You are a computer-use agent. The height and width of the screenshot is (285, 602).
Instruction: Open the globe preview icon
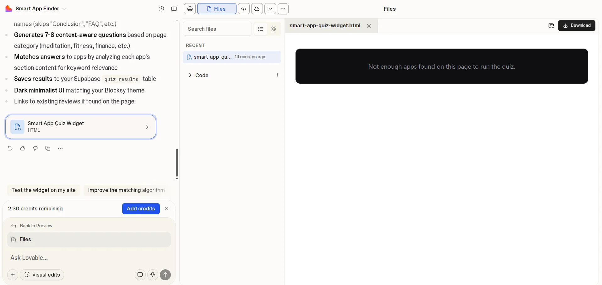coord(190,9)
